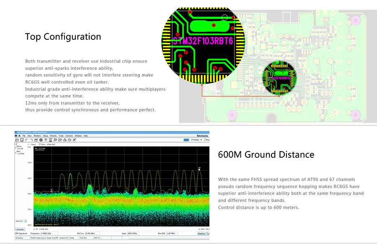This screenshot has height=251, width=377.
Task: Open the Spectrum display dropdown
Action: (x=26, y=221)
